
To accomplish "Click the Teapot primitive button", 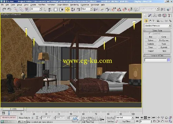I will click(151, 51).
